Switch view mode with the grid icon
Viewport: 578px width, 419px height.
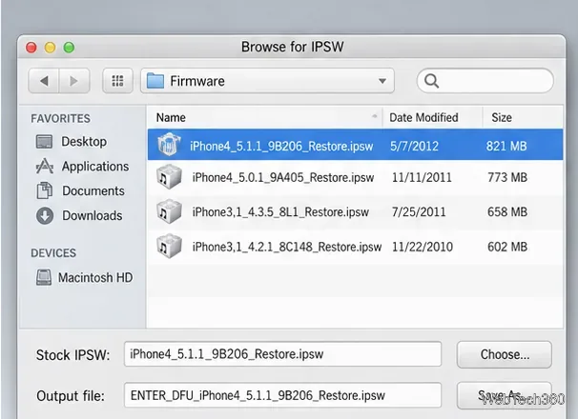click(x=117, y=81)
